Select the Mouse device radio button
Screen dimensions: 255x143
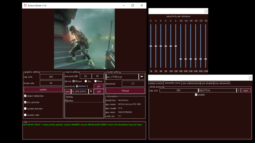(x=74, y=81)
